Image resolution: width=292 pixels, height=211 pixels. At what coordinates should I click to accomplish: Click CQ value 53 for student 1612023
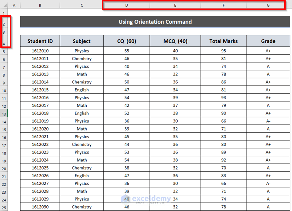click(127, 152)
